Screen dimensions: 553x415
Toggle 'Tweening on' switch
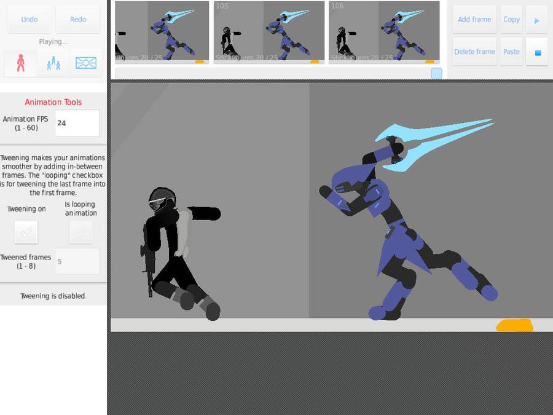(x=26, y=232)
